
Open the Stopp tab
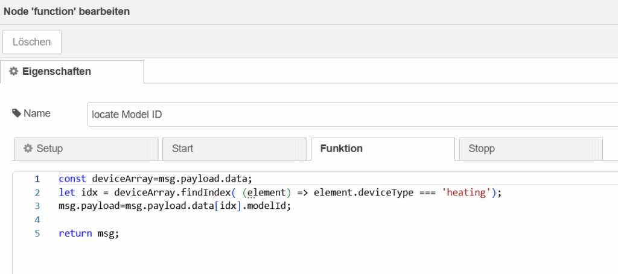click(531, 148)
